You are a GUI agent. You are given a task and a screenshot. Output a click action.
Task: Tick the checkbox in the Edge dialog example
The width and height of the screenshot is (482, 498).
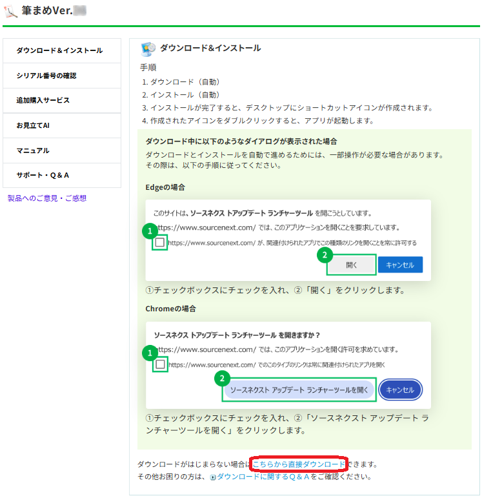[159, 243]
